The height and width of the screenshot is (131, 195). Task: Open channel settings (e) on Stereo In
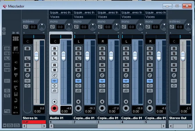coord(28,75)
